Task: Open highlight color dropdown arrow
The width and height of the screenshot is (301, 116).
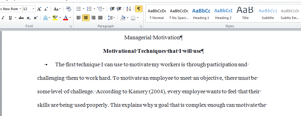Action: [60, 18]
